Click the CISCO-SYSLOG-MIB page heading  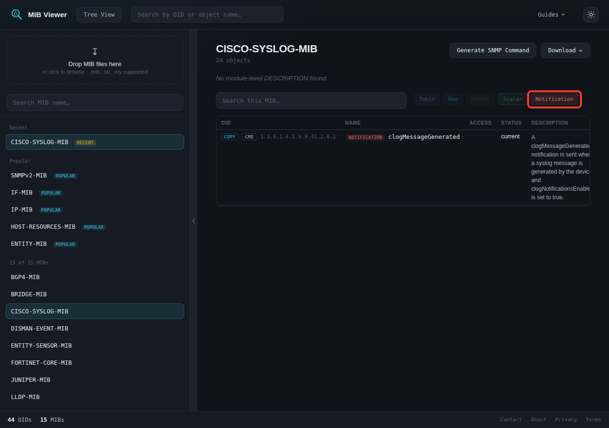click(x=266, y=49)
